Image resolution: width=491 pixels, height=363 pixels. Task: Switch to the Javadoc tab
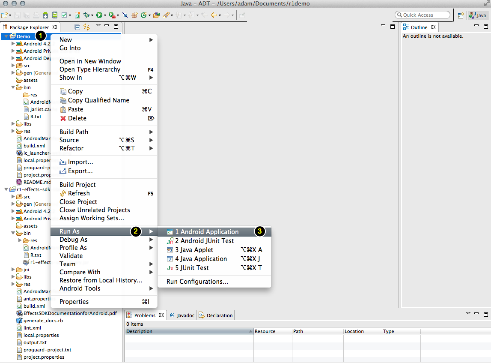click(182, 315)
